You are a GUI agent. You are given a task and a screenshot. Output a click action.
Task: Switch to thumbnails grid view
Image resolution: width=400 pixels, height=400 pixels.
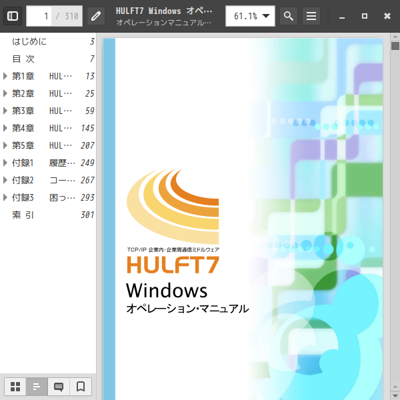pos(15,387)
